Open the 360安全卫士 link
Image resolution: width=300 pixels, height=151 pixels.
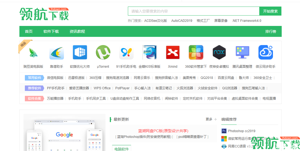tap(263, 78)
